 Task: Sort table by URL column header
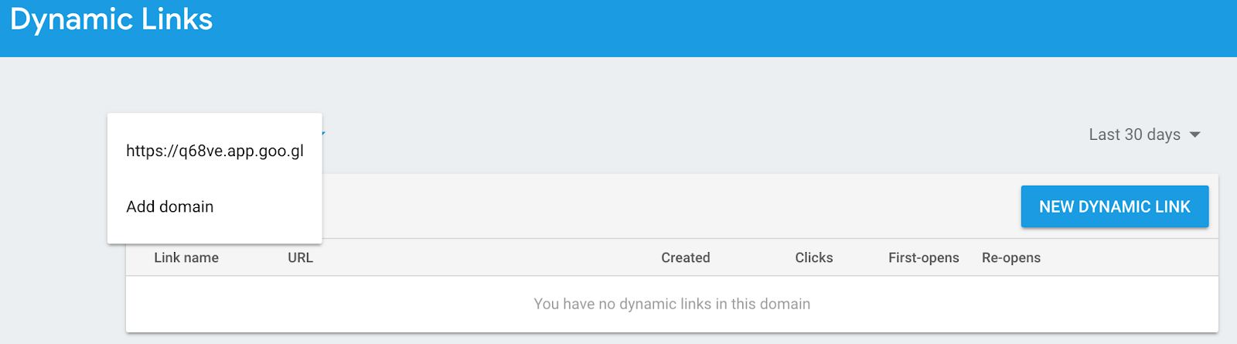tap(301, 257)
